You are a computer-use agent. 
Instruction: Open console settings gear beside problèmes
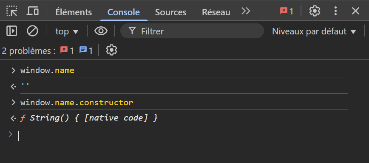[x=111, y=50]
